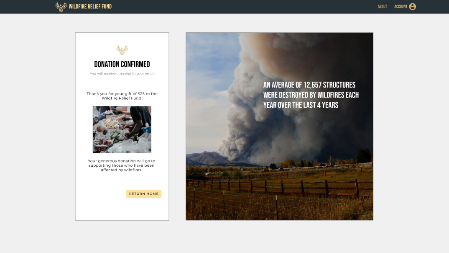Click the 12,657 structures destroyed statistic text
The width and height of the screenshot is (449, 253).
click(x=311, y=95)
